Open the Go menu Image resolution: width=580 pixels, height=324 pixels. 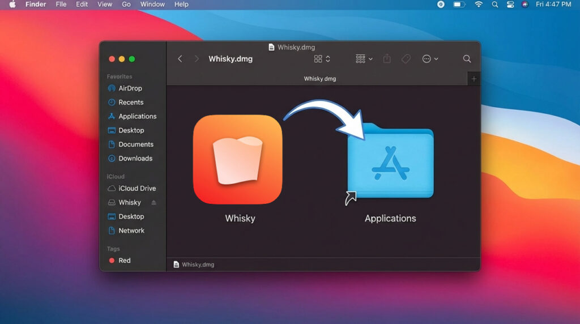point(126,5)
